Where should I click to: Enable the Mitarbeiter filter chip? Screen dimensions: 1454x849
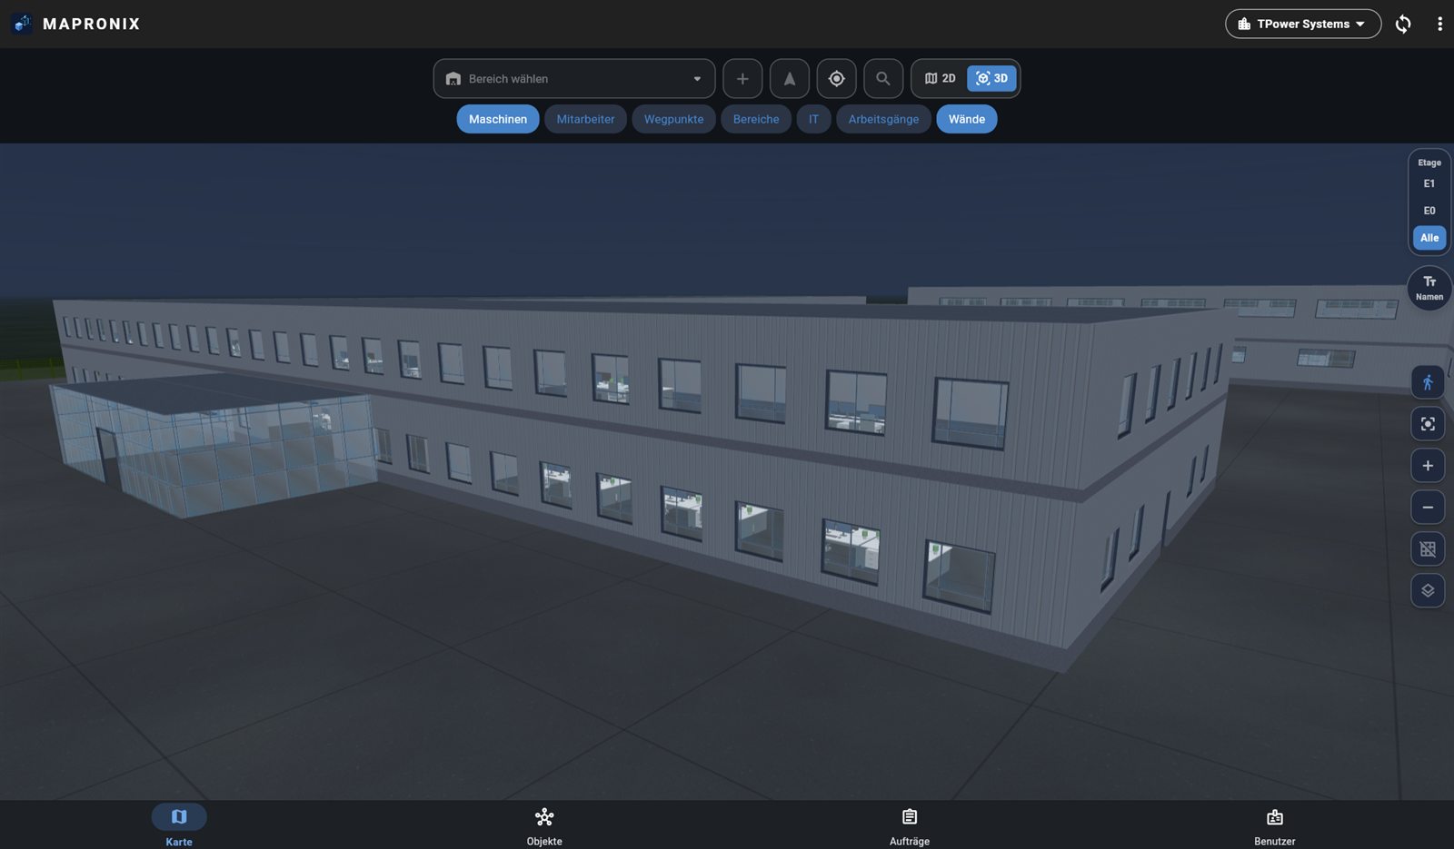585,119
